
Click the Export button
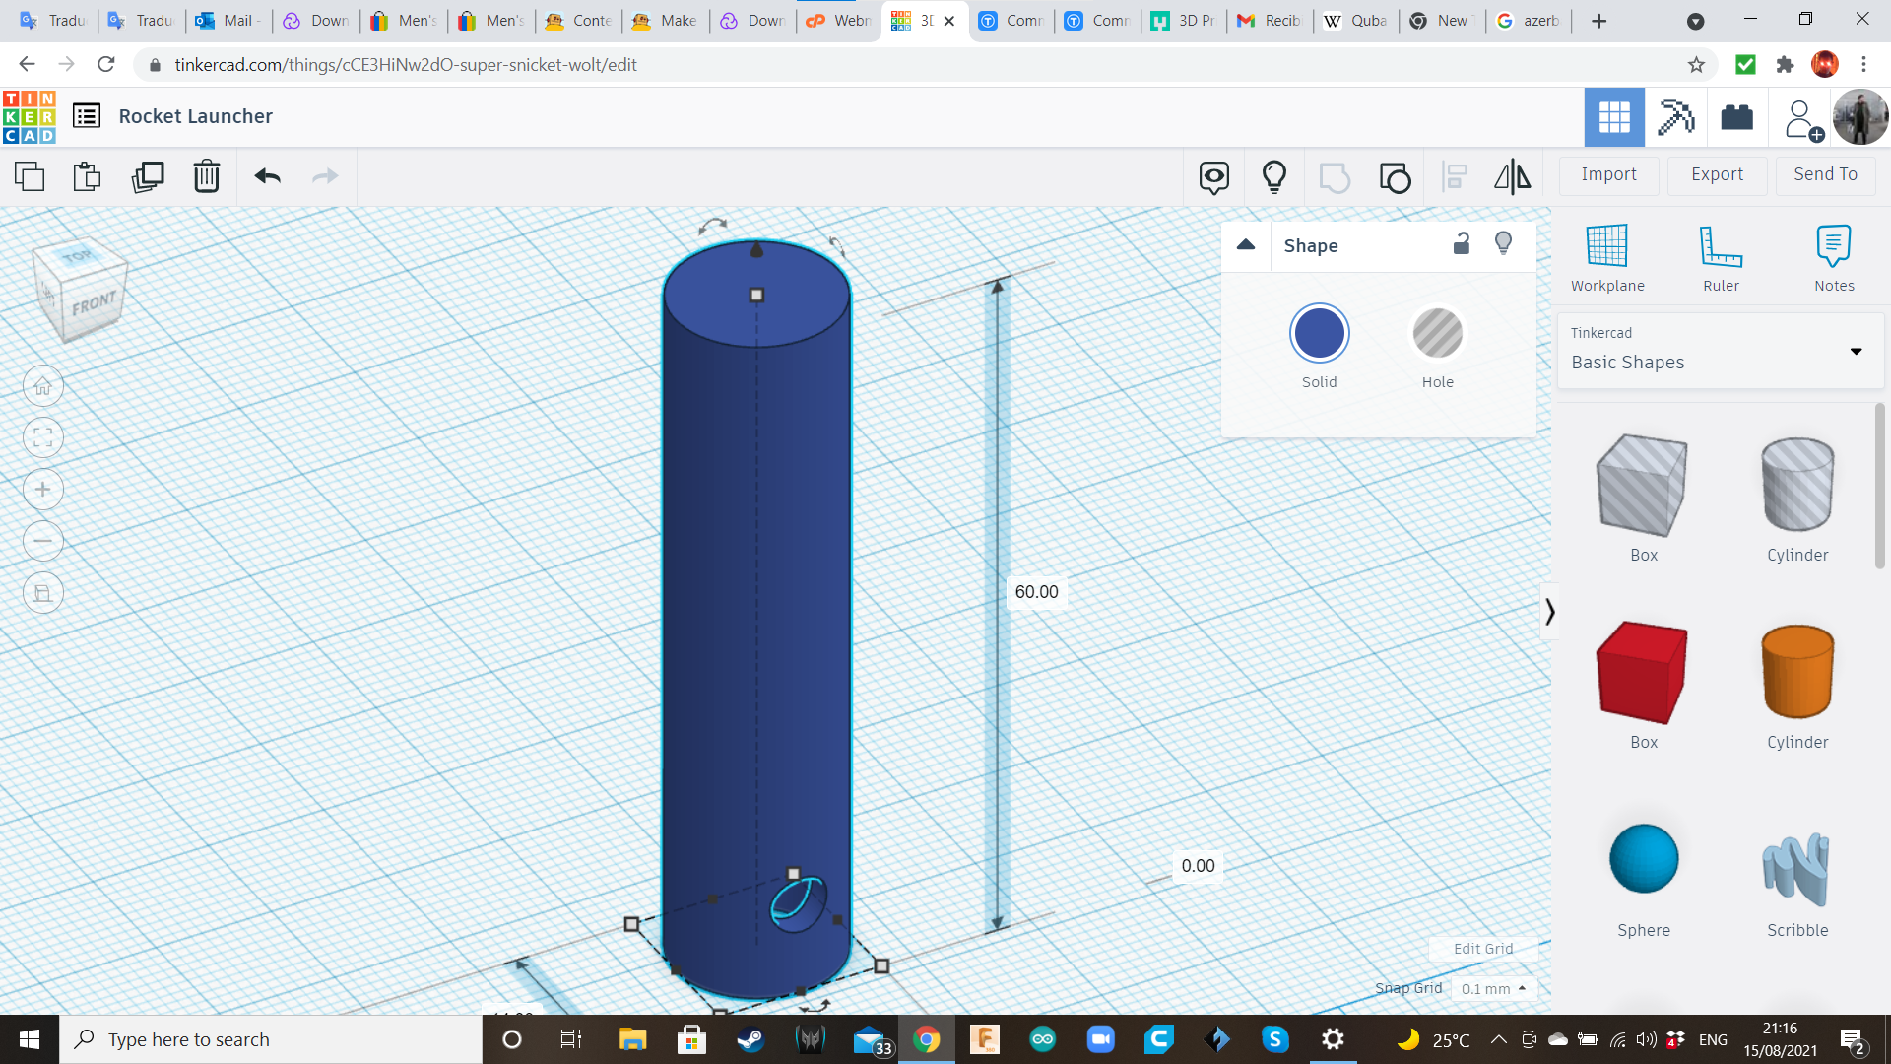[x=1716, y=174]
